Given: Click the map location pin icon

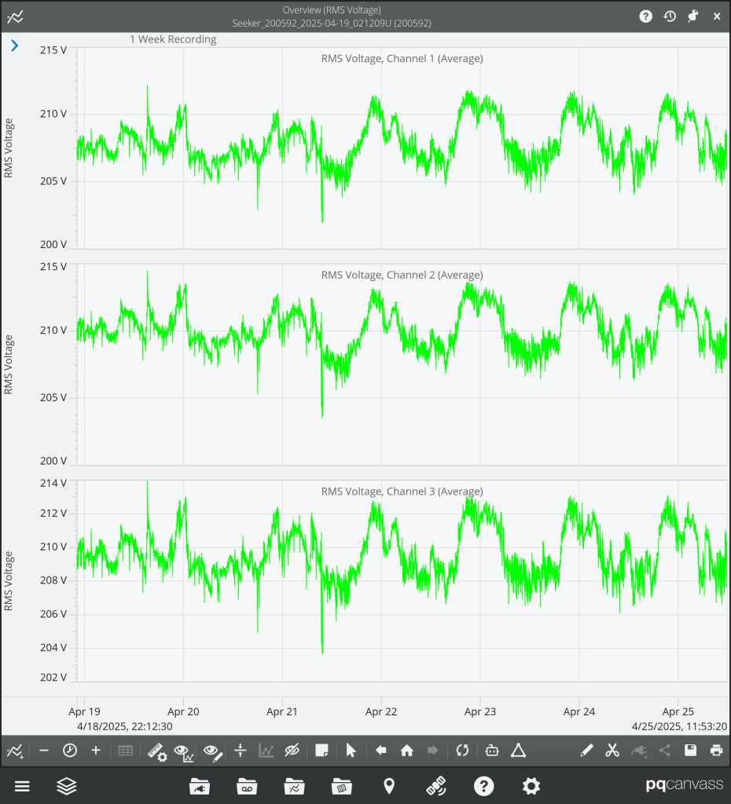Looking at the screenshot, I should pos(389,786).
